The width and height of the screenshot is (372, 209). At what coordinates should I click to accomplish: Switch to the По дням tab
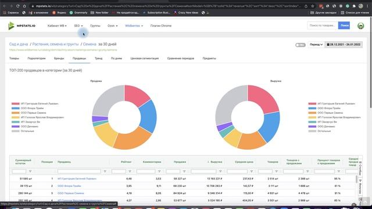click(x=116, y=58)
